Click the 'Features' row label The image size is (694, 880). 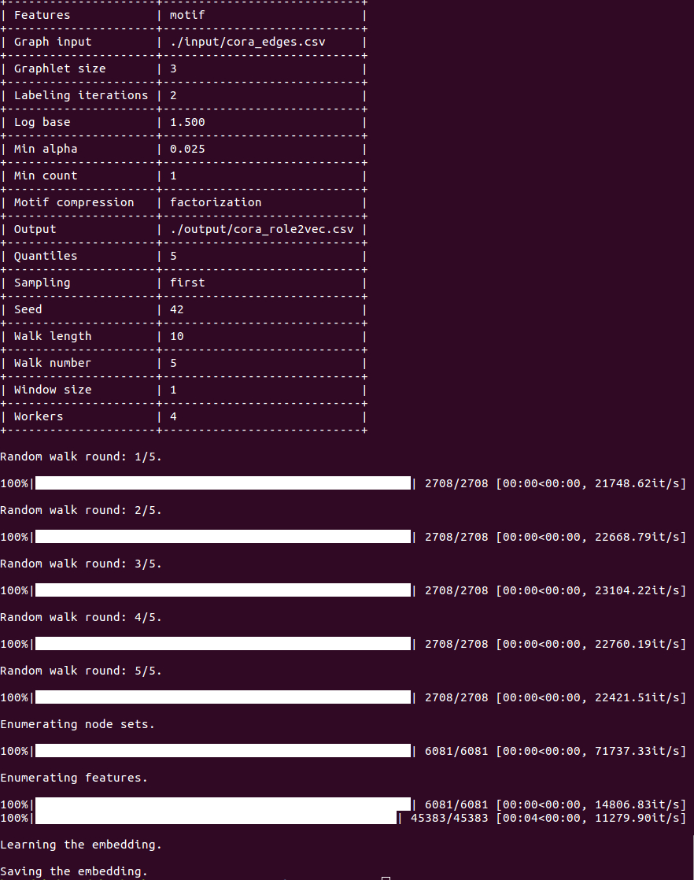42,15
